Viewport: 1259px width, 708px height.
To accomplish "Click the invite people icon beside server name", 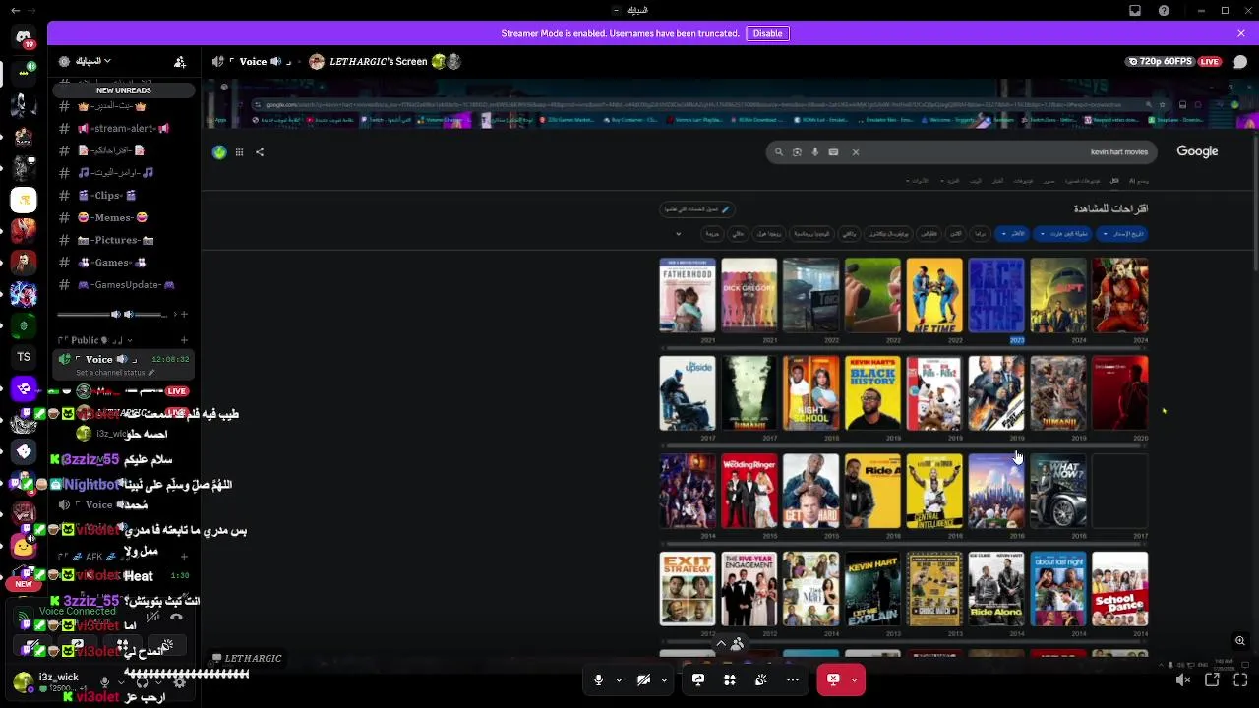I will tap(180, 61).
